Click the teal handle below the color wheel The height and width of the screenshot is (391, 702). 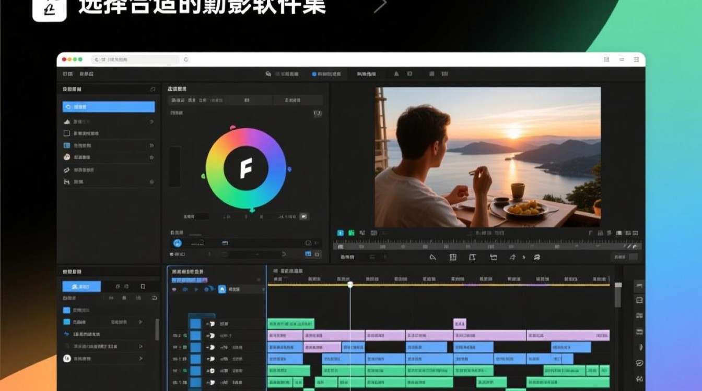(x=252, y=210)
